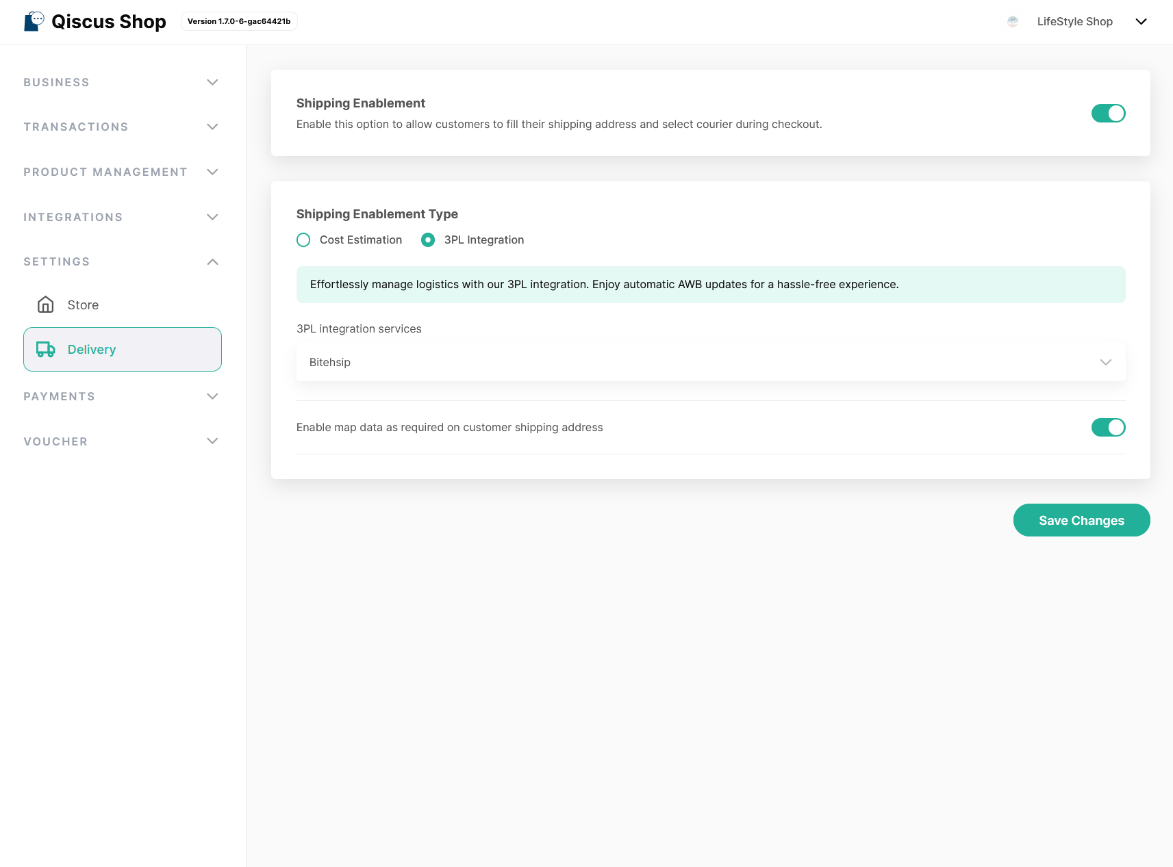Click the Save Changes button
This screenshot has height=867, width=1173.
coord(1081,520)
